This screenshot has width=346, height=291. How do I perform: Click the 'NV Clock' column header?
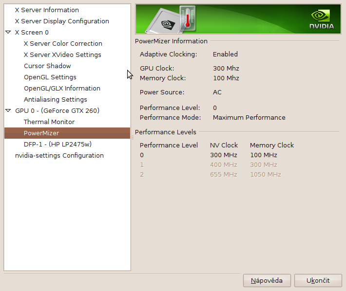pyautogui.click(x=224, y=145)
